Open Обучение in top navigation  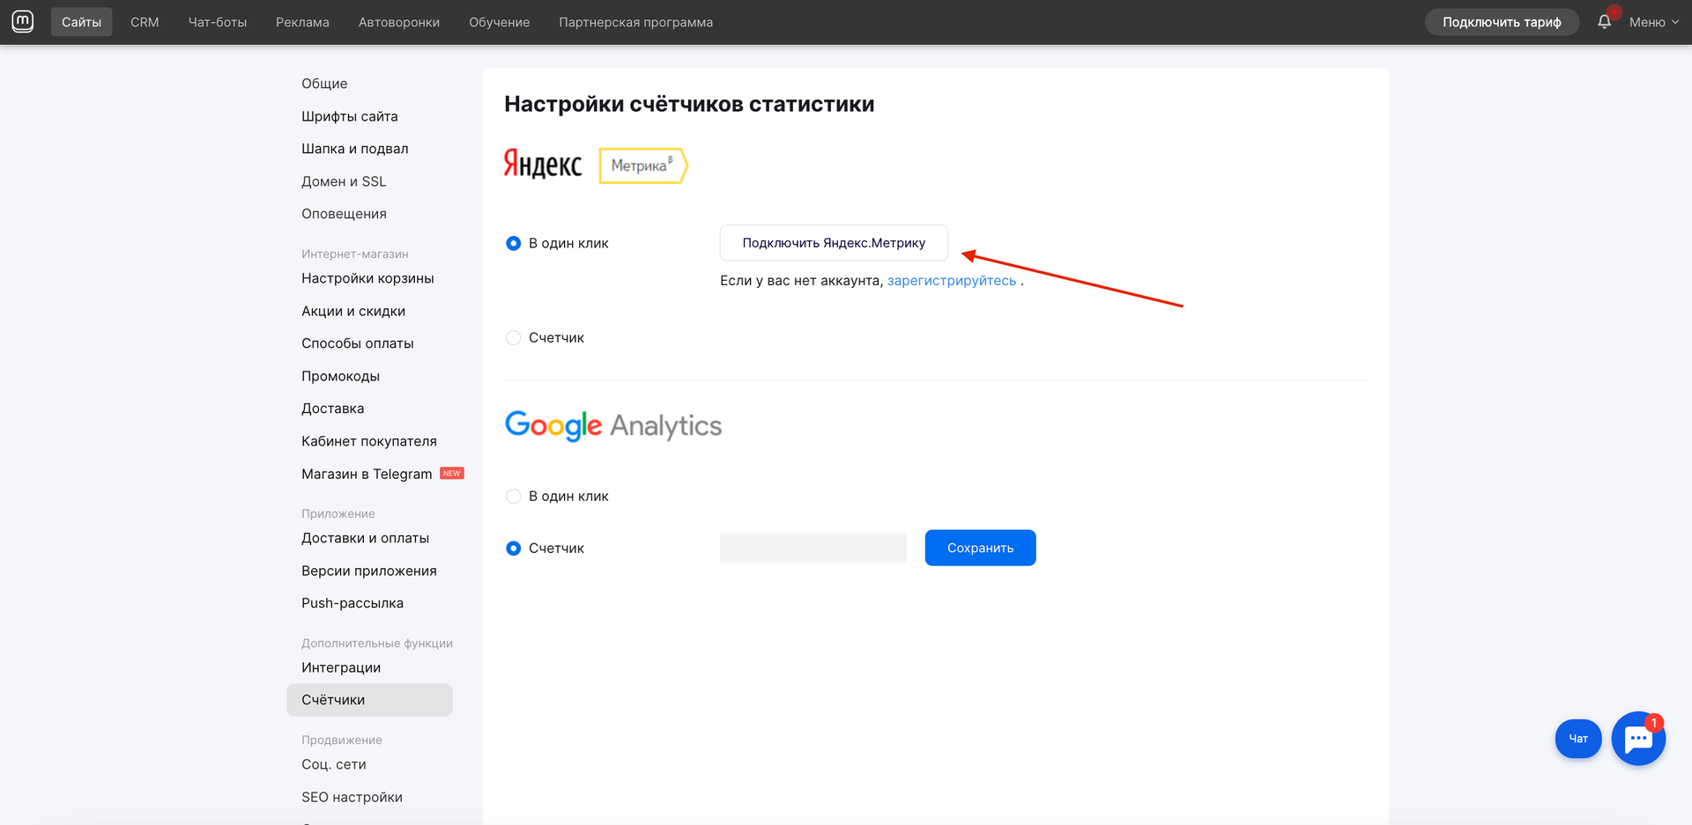pos(500,22)
